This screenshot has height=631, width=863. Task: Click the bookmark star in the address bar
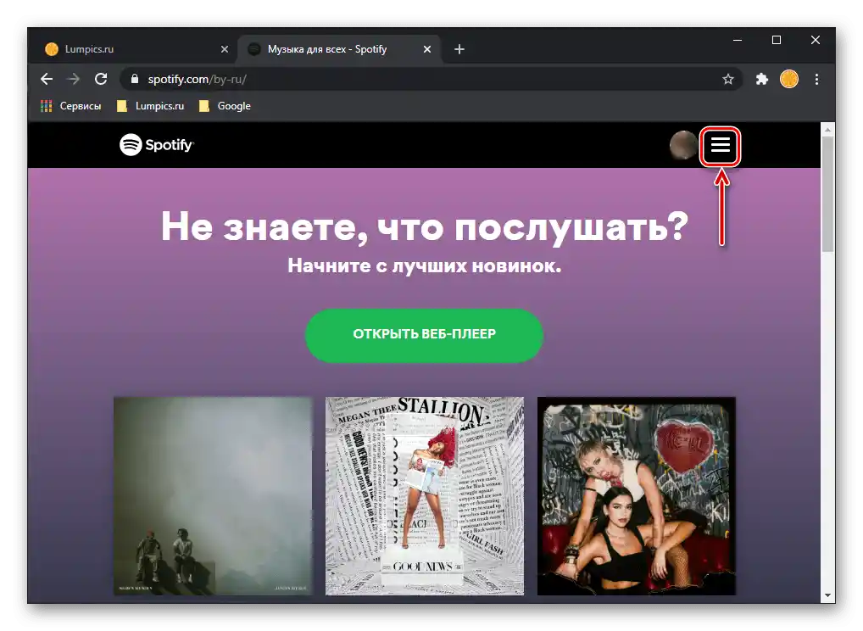pos(728,79)
